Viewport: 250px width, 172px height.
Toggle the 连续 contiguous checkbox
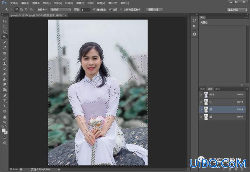(110, 10)
